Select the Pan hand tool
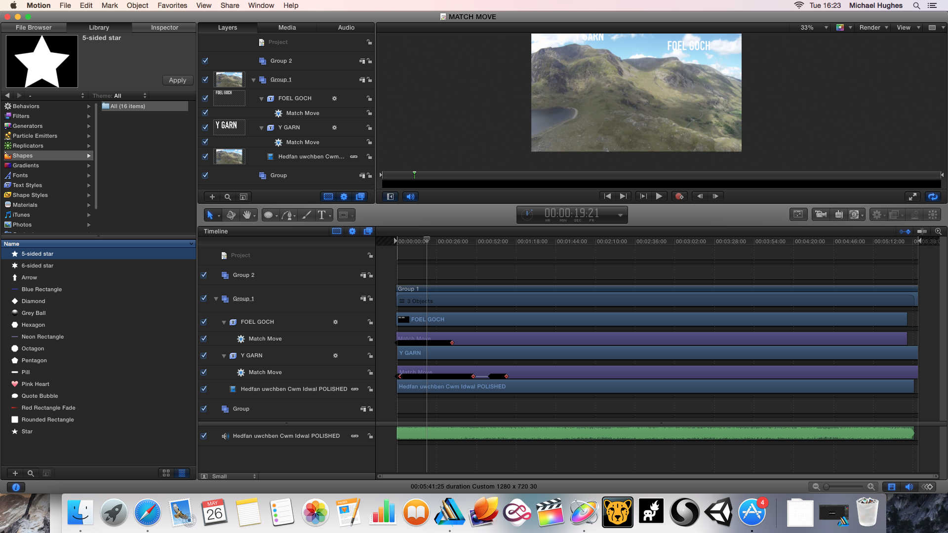The height and width of the screenshot is (533, 948). point(246,215)
